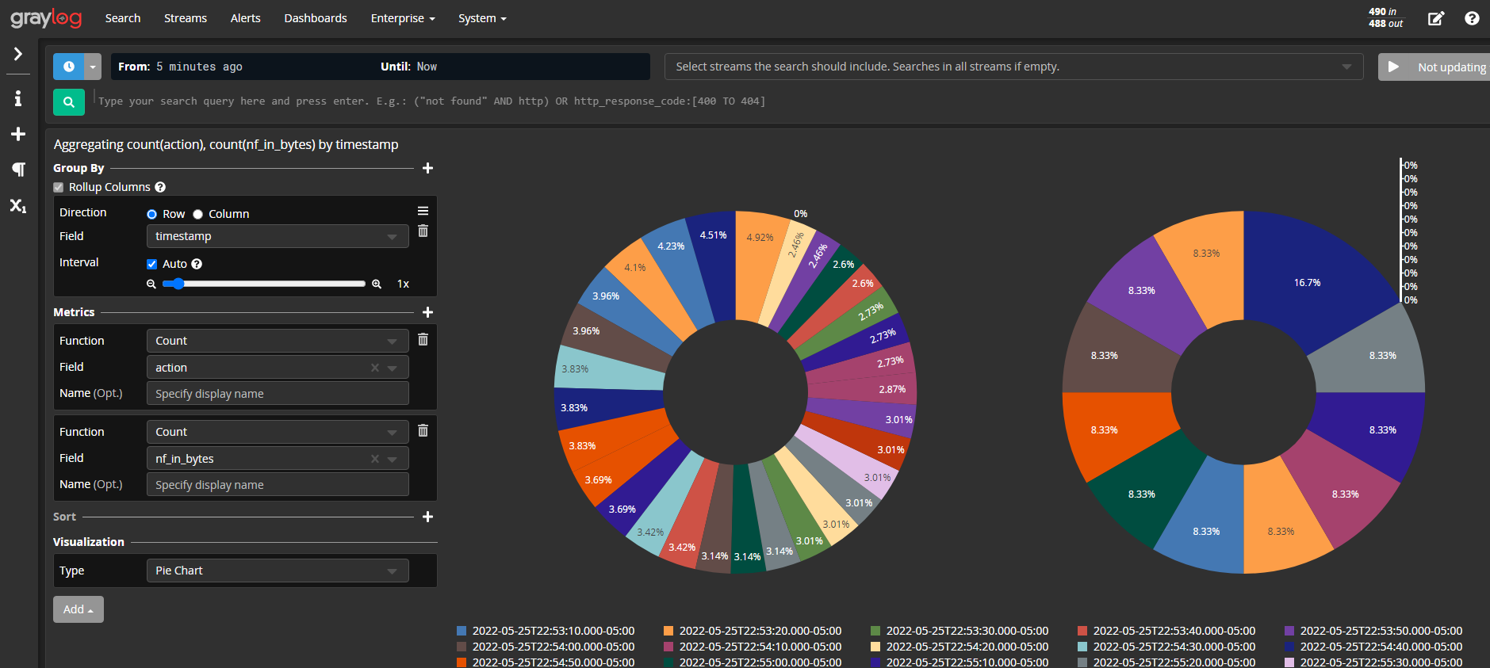1490x668 pixels.
Task: Expand the streams selection dropdown
Action: pos(1346,67)
